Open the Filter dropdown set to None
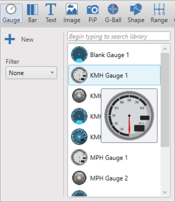Screen dimensions: 175x202 coord(31,73)
